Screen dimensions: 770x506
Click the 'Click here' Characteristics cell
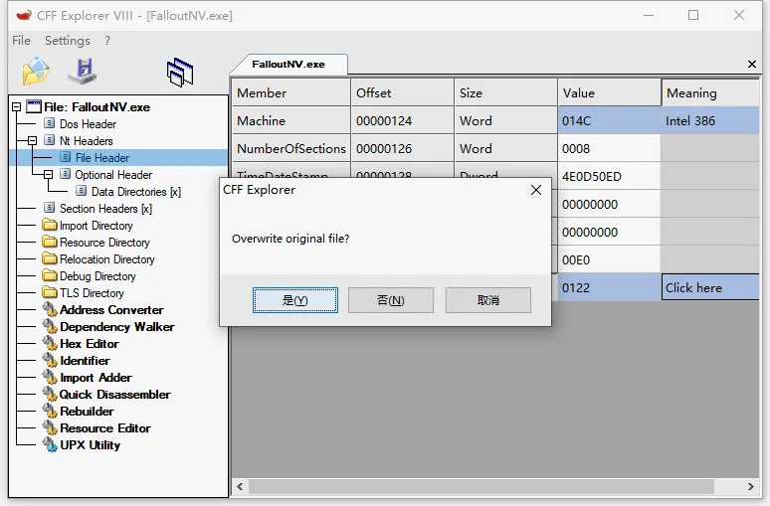tap(710, 287)
